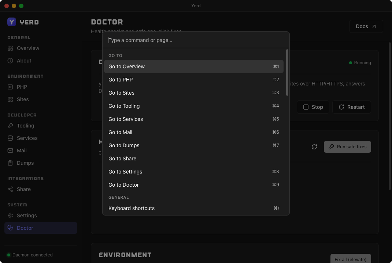Click the Share nodes icon in sidebar
This screenshot has height=263, width=392.
coord(10,189)
